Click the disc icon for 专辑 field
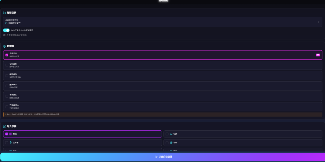Viewport: 325px width, 162px height. pos(171,143)
